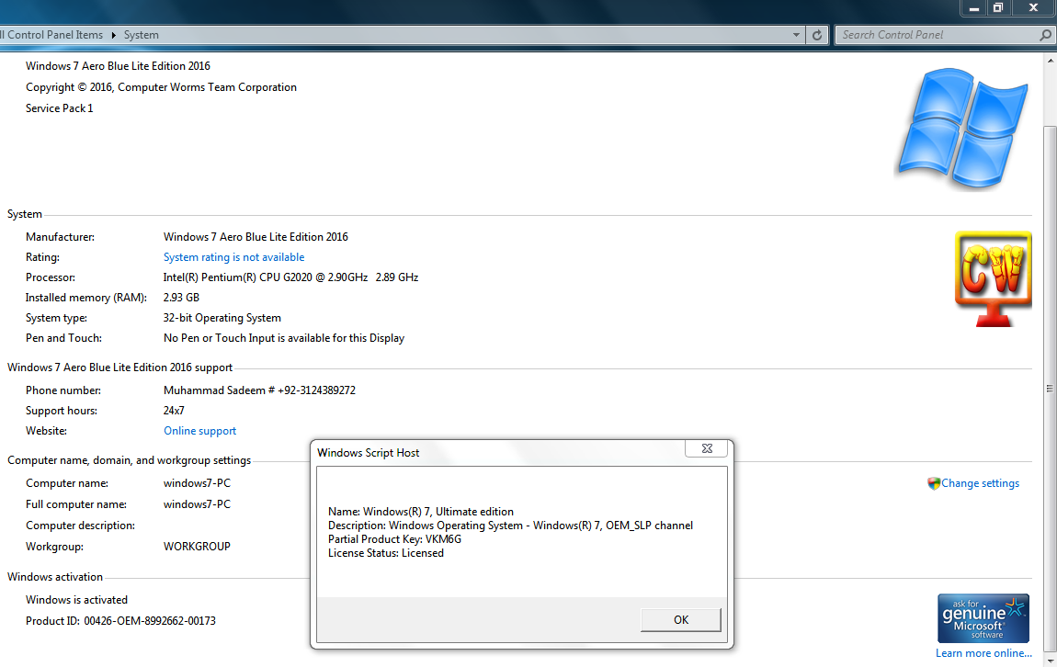The width and height of the screenshot is (1057, 667).
Task: Click the vertical scrollbar thumb
Action: click(1050, 388)
